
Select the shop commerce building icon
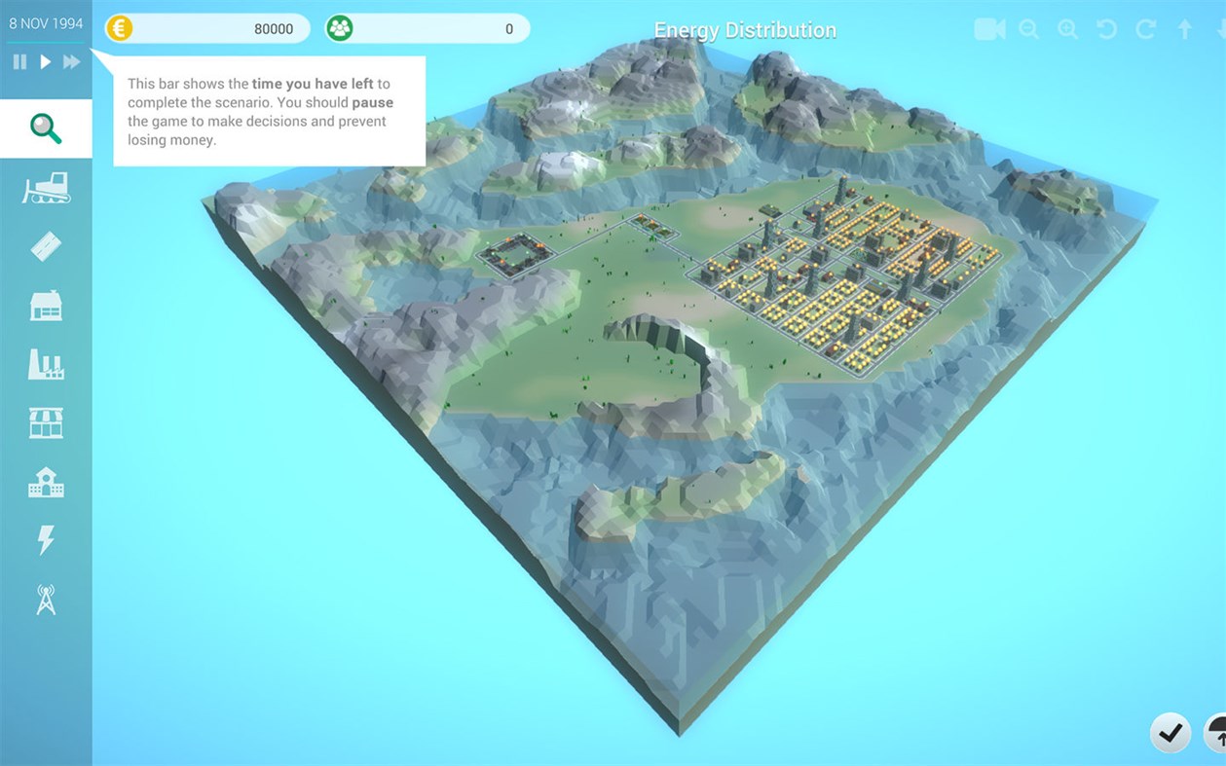pyautogui.click(x=46, y=421)
